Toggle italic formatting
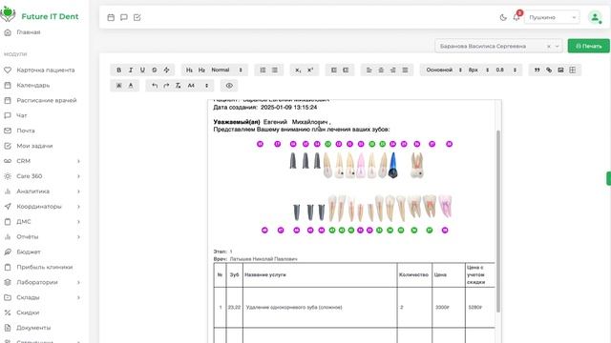Image resolution: width=611 pixels, height=343 pixels. (131, 70)
